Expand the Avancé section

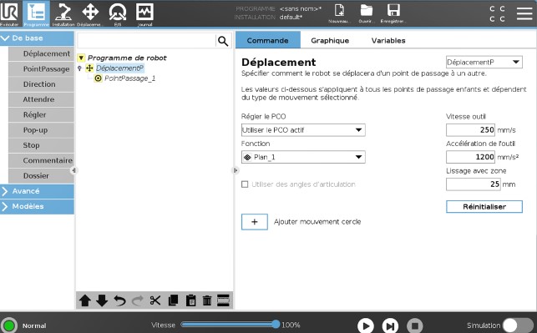(x=37, y=191)
